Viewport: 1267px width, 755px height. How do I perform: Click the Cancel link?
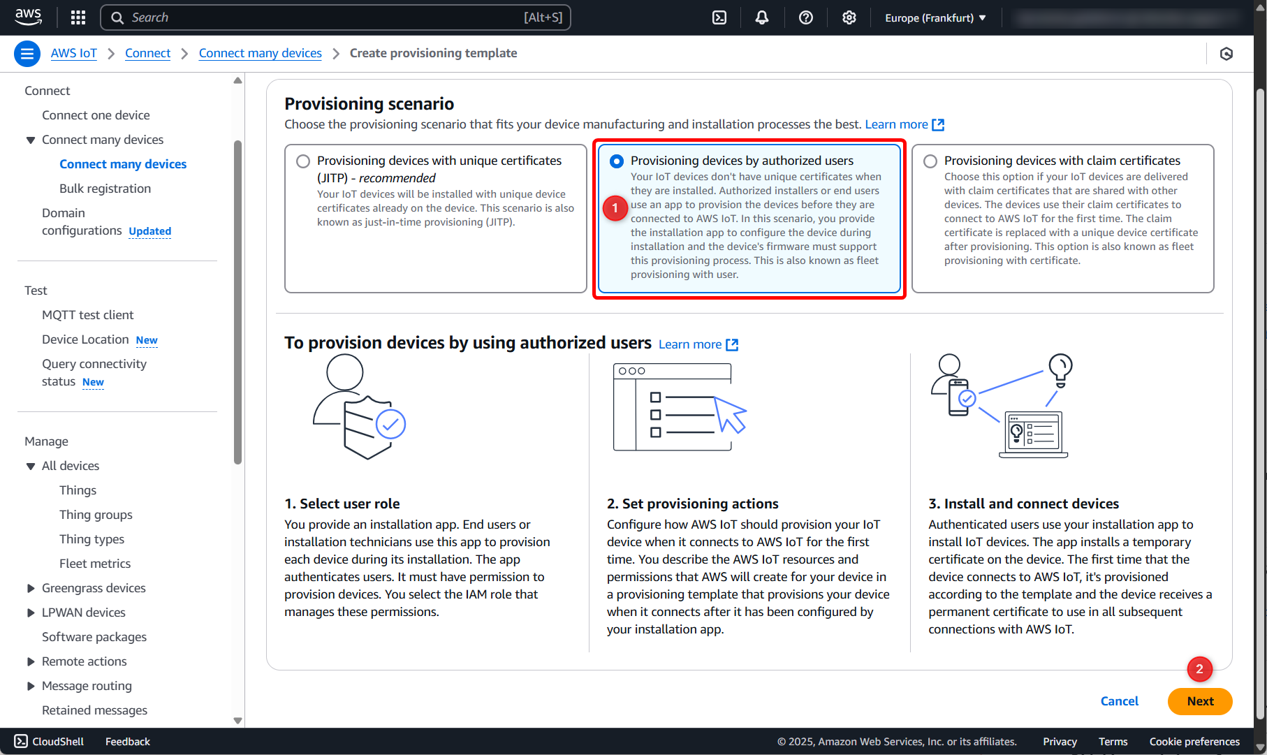(1119, 701)
